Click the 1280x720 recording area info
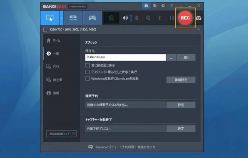Image resolution: width=248 pixels, height=158 pixels. click(x=73, y=29)
